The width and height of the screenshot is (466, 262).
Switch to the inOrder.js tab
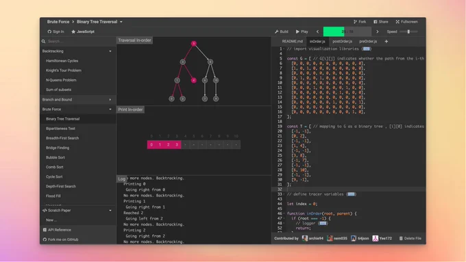pyautogui.click(x=317, y=41)
